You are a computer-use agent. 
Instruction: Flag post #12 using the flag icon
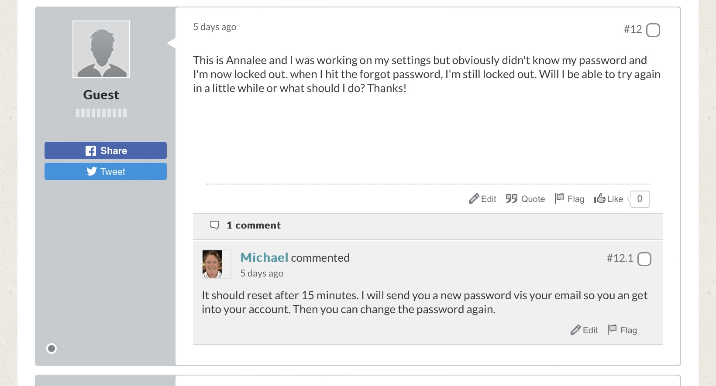pos(559,198)
